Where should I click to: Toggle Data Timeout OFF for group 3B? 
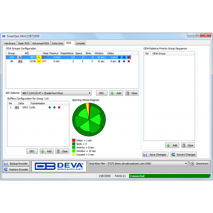[x=44, y=61]
